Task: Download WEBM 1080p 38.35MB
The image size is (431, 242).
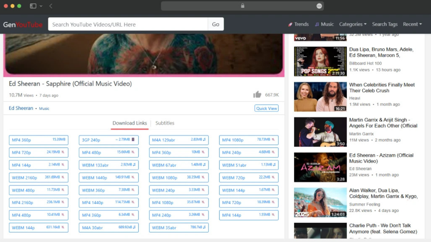Action: [x=179, y=177]
